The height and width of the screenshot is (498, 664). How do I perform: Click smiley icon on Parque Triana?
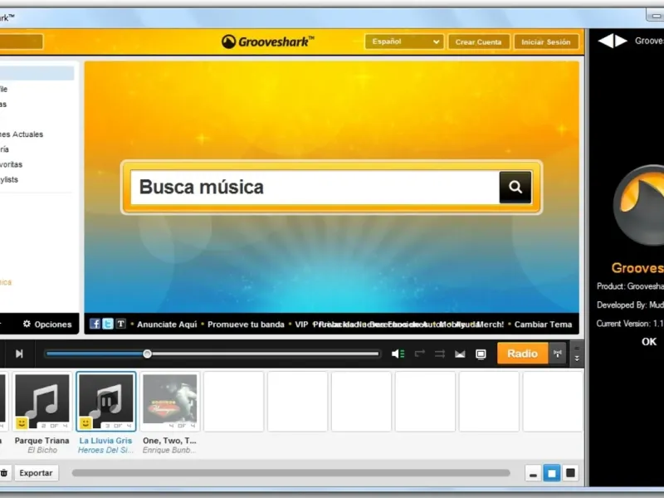coord(22,422)
